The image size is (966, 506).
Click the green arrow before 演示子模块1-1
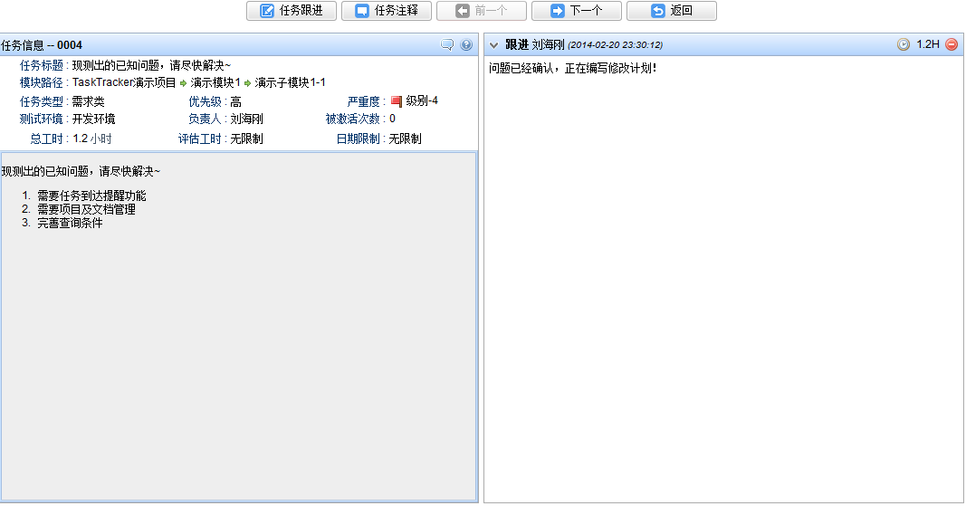pyautogui.click(x=248, y=83)
